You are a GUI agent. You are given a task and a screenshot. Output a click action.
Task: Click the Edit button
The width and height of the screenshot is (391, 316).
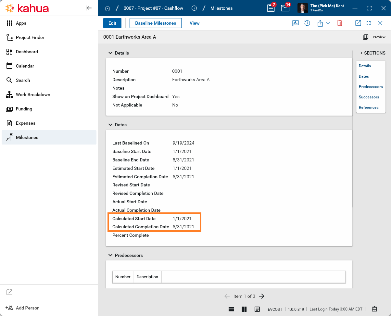click(x=112, y=23)
